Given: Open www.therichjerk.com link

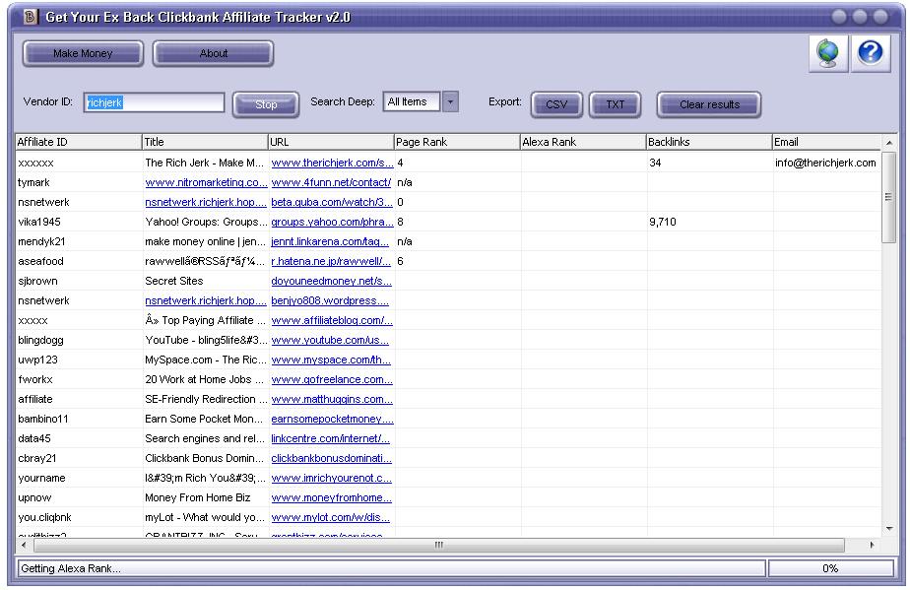Looking at the screenshot, I should coord(332,164).
